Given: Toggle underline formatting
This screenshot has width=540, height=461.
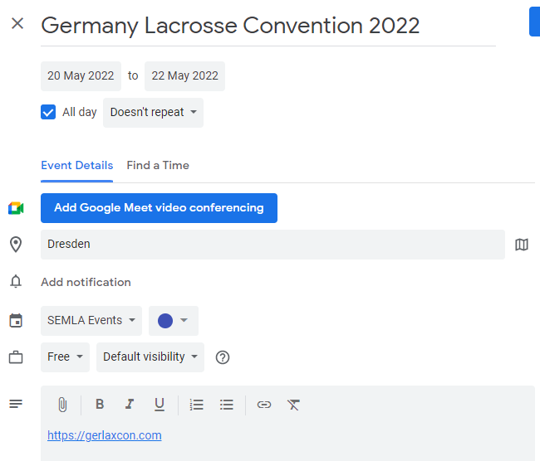Looking at the screenshot, I should pos(160,405).
